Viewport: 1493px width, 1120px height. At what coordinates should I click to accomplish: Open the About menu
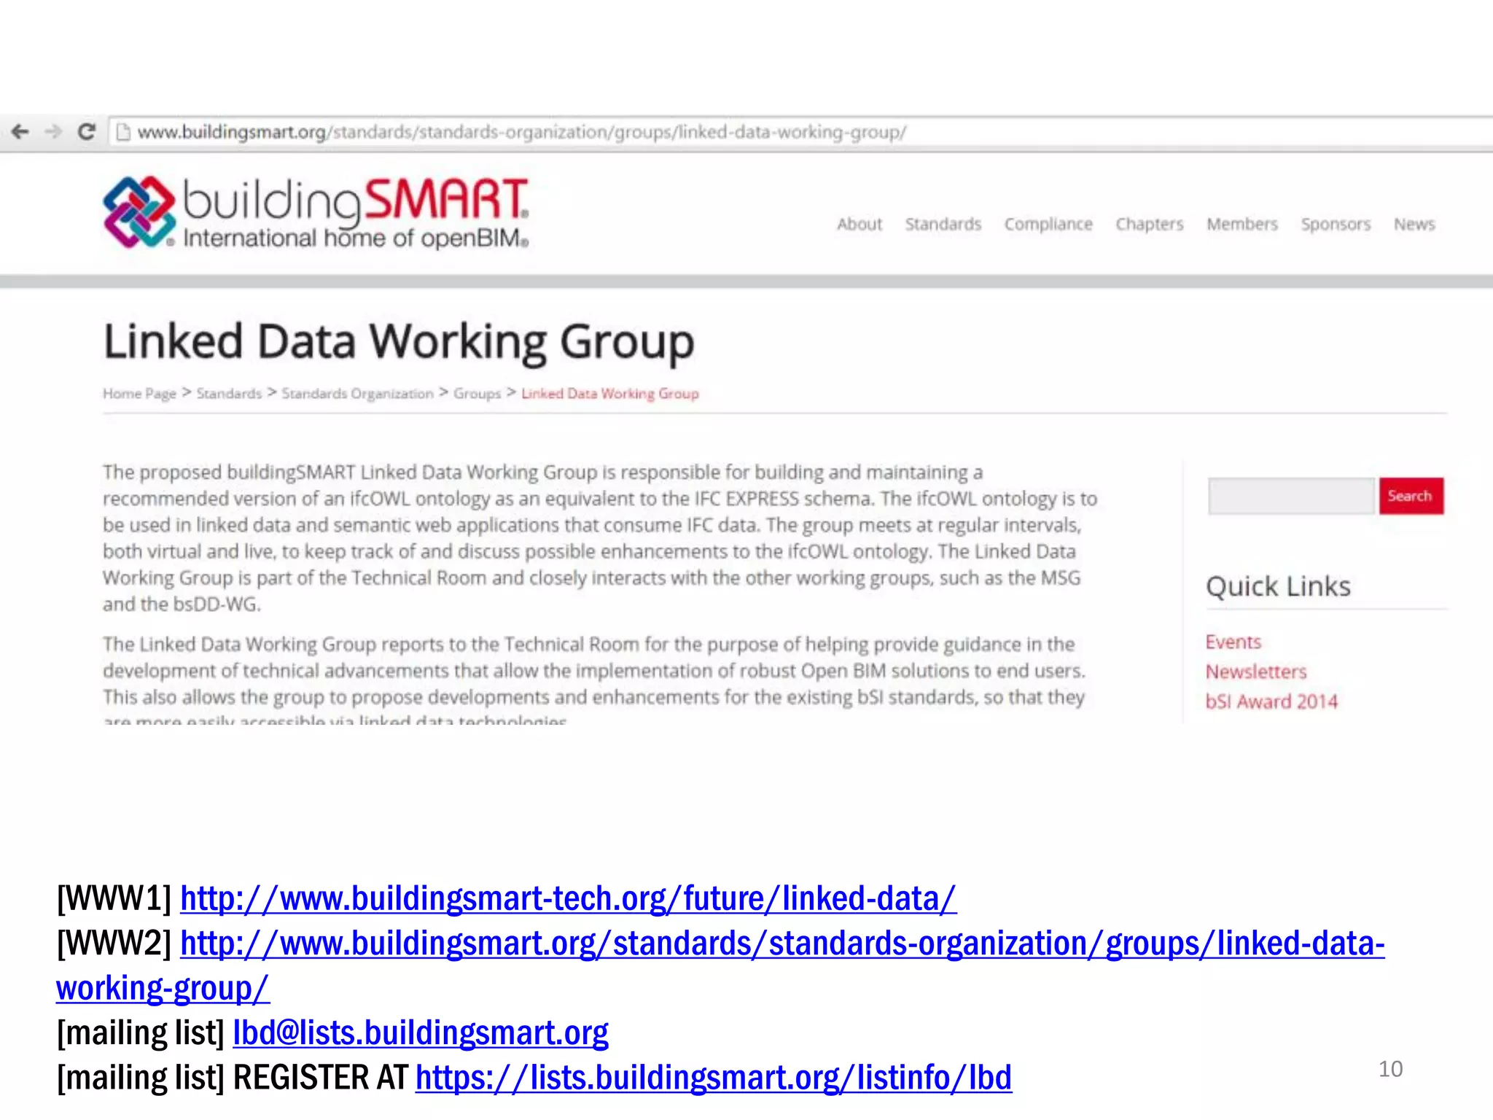point(859,224)
